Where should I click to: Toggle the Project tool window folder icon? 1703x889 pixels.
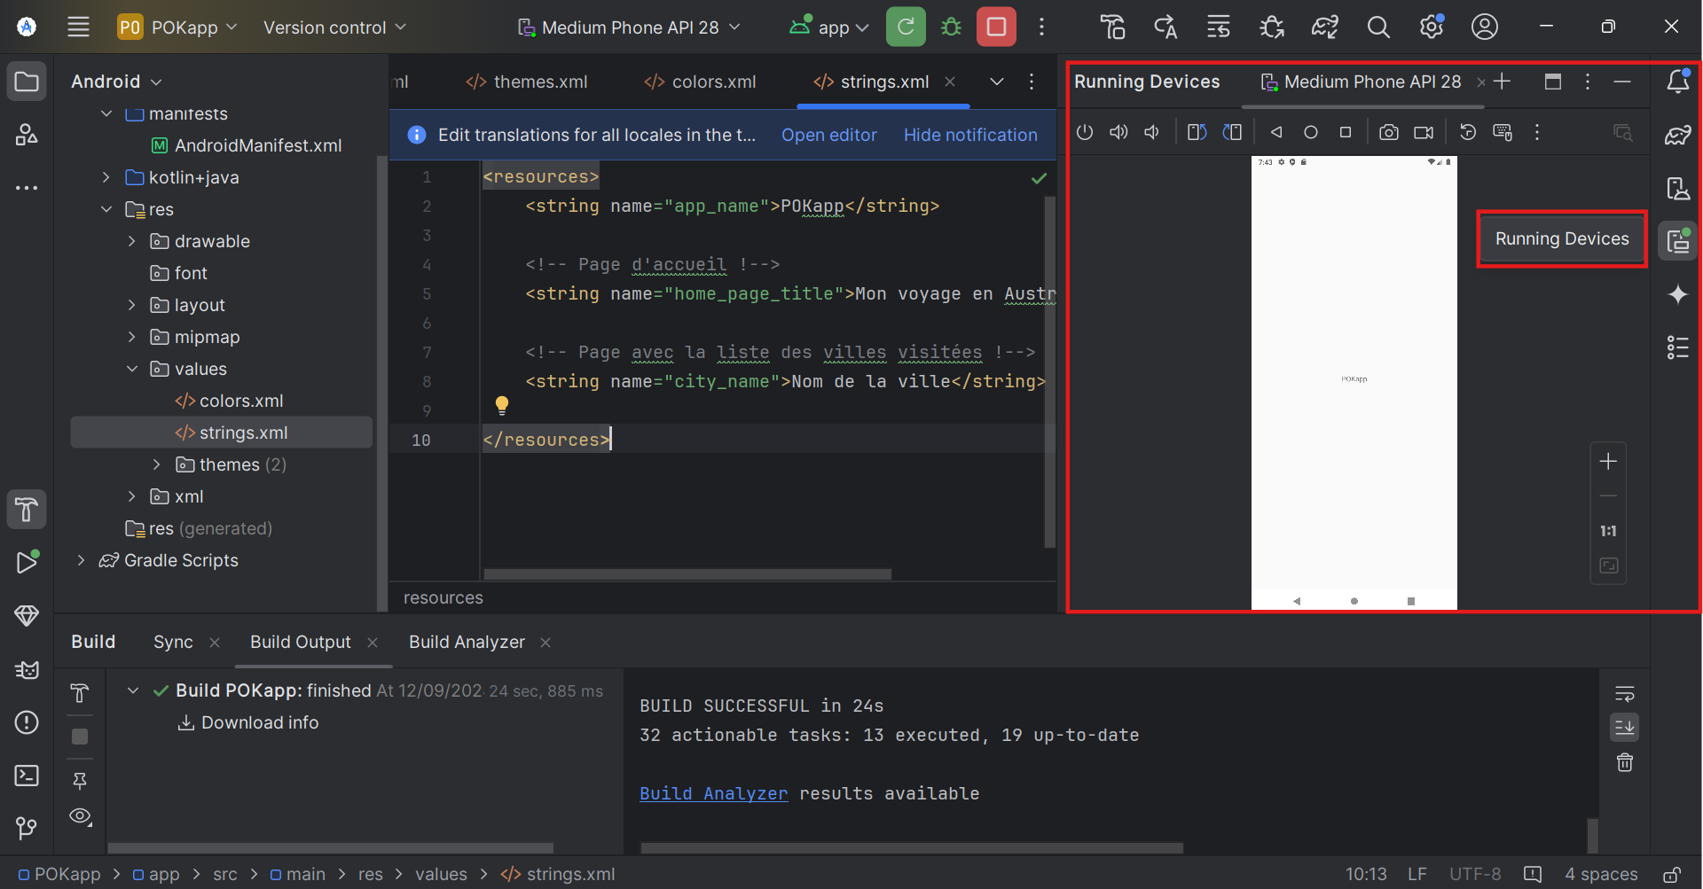click(x=27, y=82)
